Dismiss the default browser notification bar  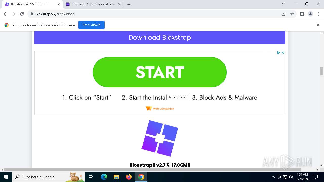(318, 25)
